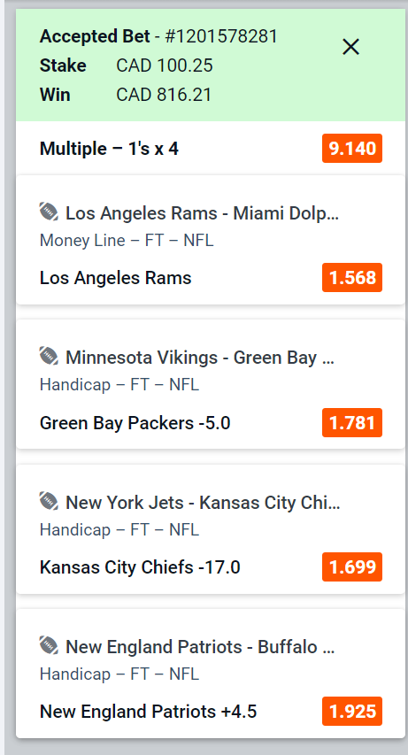Select the Kansas City Chiefs -17.0 selection
This screenshot has width=408, height=755.
(140, 567)
